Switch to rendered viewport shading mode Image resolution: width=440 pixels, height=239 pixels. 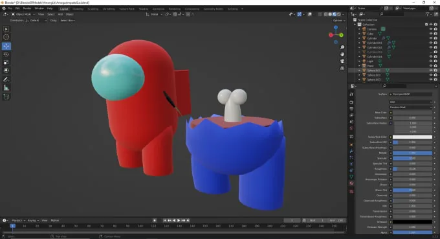coord(339,14)
